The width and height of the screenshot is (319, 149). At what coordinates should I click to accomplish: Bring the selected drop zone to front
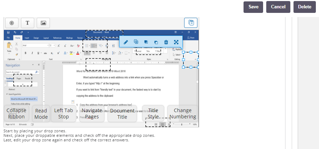pyautogui.click(x=146, y=42)
